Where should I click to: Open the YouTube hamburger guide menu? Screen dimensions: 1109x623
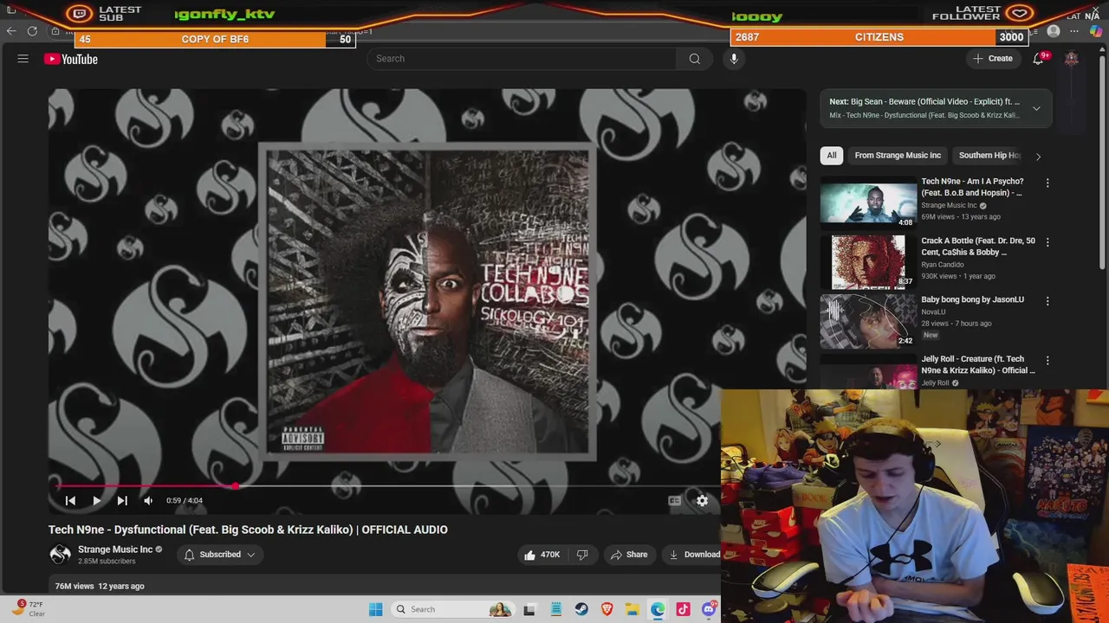(x=23, y=59)
